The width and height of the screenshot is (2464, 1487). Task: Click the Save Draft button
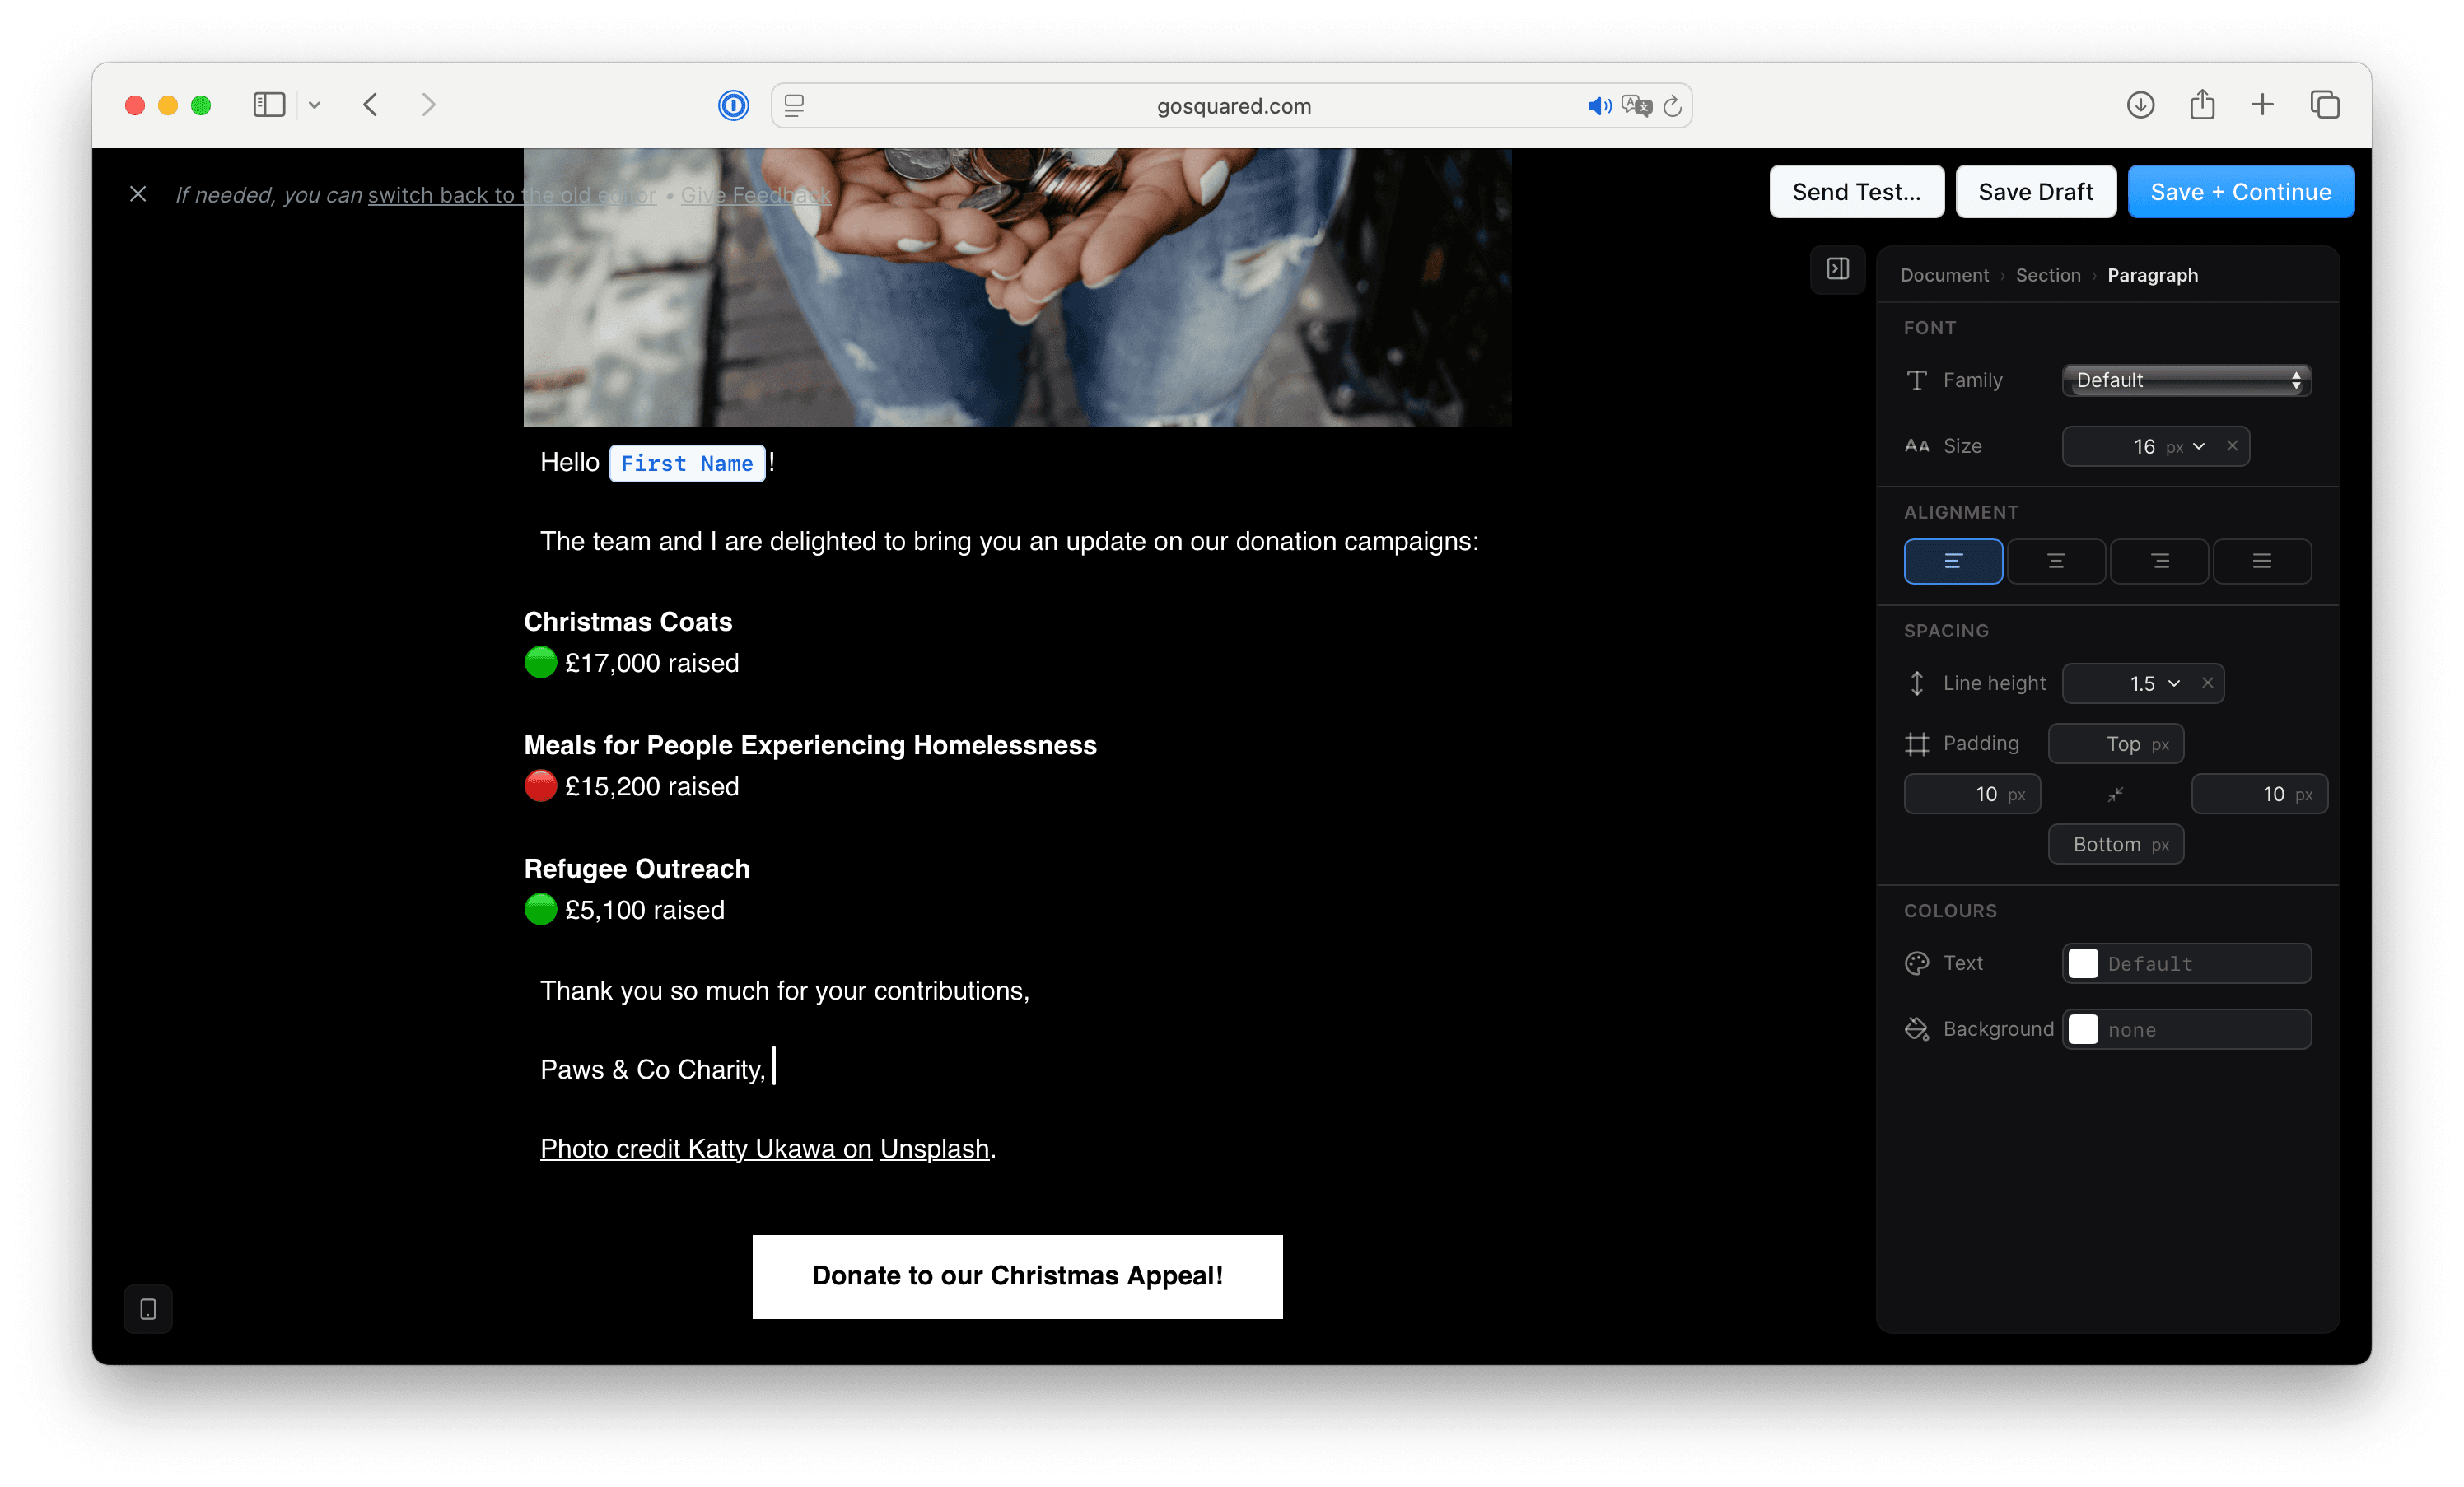[x=2035, y=191]
